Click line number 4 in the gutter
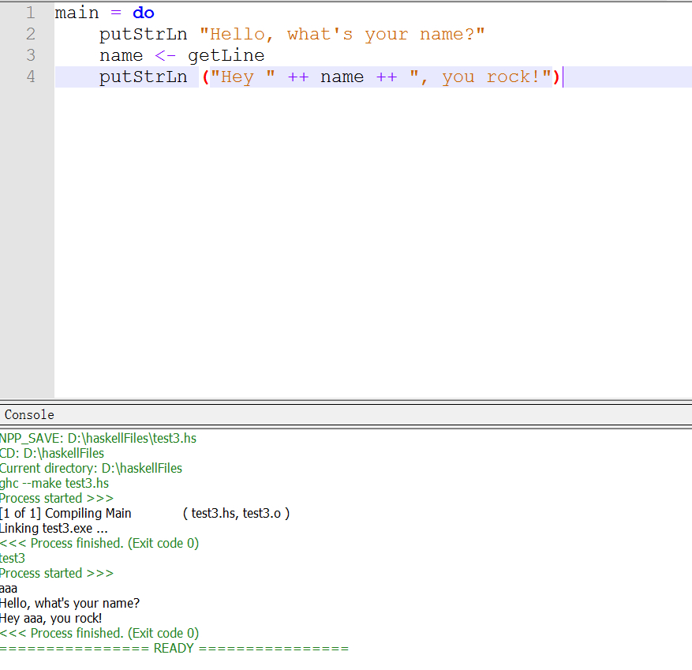 (x=31, y=77)
